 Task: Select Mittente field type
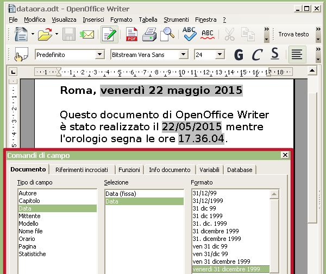[x=58, y=216]
